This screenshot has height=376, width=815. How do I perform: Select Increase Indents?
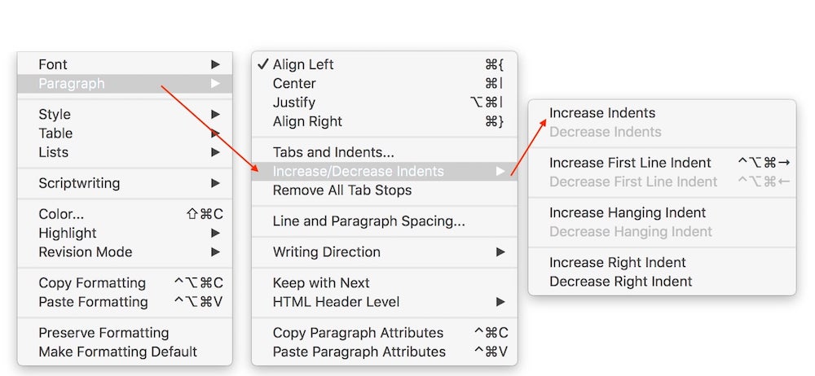(602, 113)
